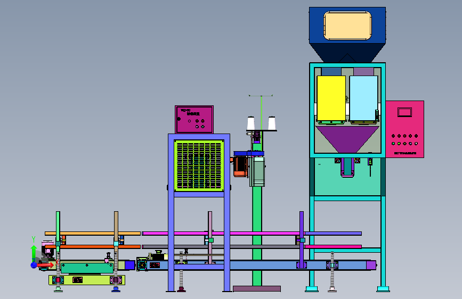
Task: Select the long magenta guide rail
Action: click(222, 234)
